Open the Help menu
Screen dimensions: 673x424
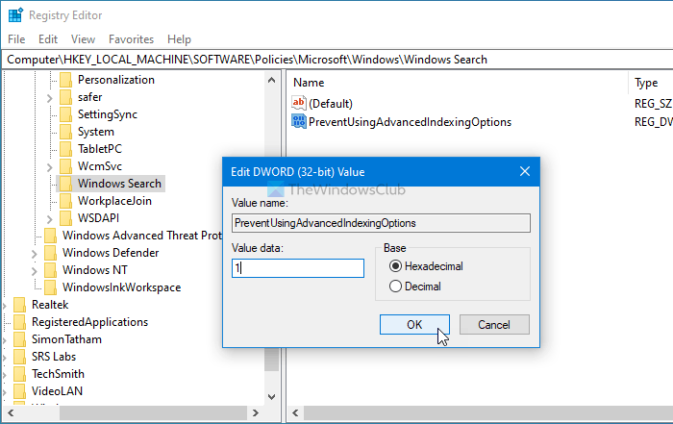(179, 39)
